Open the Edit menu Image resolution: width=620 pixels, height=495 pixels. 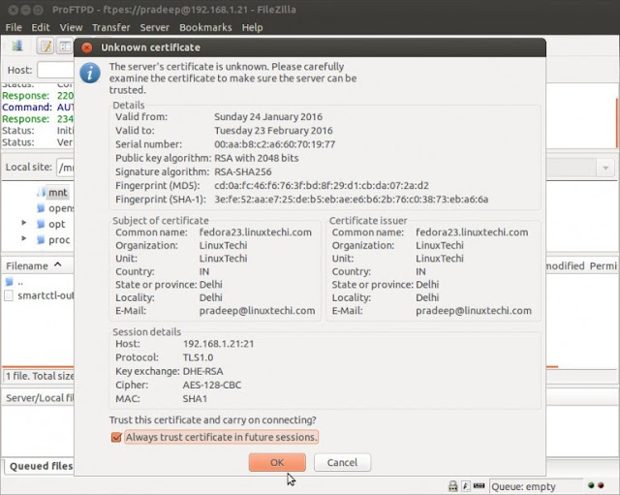[x=41, y=27]
